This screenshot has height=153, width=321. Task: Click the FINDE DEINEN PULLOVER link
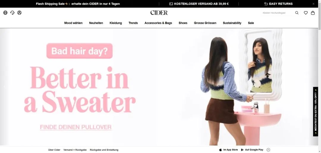(x=75, y=127)
